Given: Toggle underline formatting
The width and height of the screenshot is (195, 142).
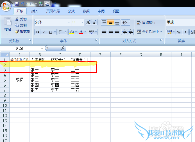Looking at the screenshot, I should tap(50, 32).
